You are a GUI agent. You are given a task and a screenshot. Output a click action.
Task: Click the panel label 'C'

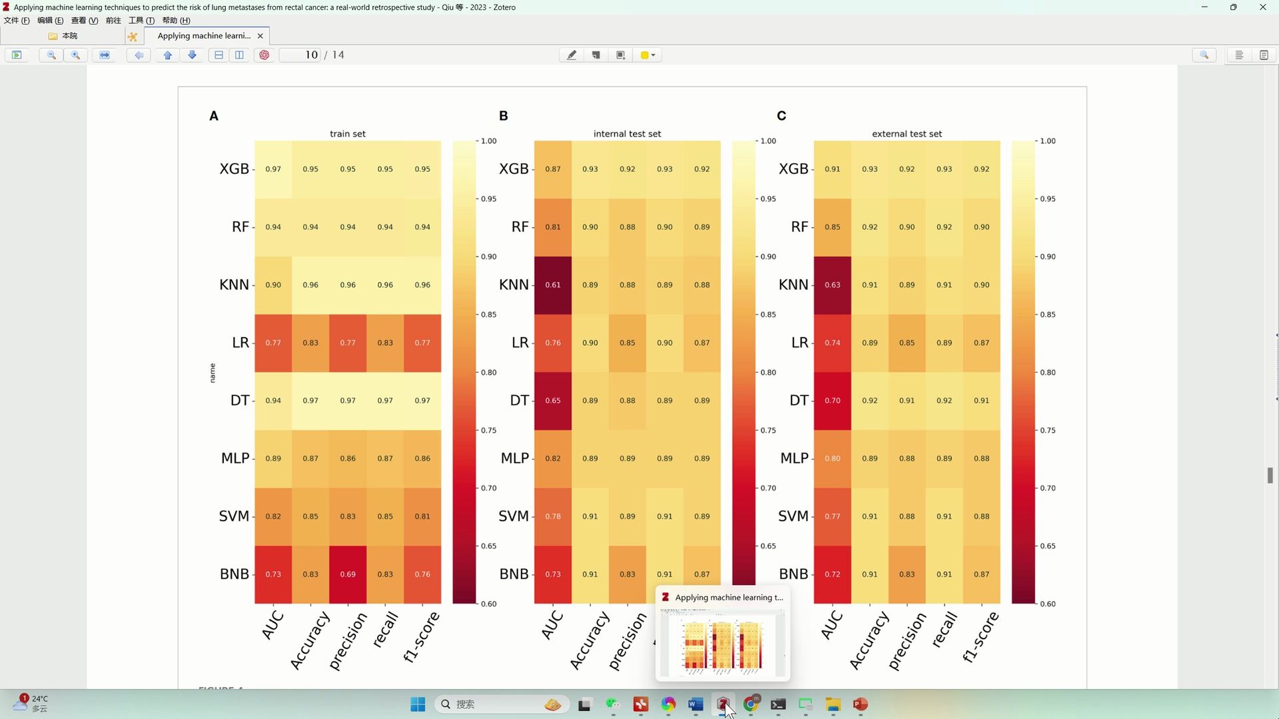[x=781, y=116]
